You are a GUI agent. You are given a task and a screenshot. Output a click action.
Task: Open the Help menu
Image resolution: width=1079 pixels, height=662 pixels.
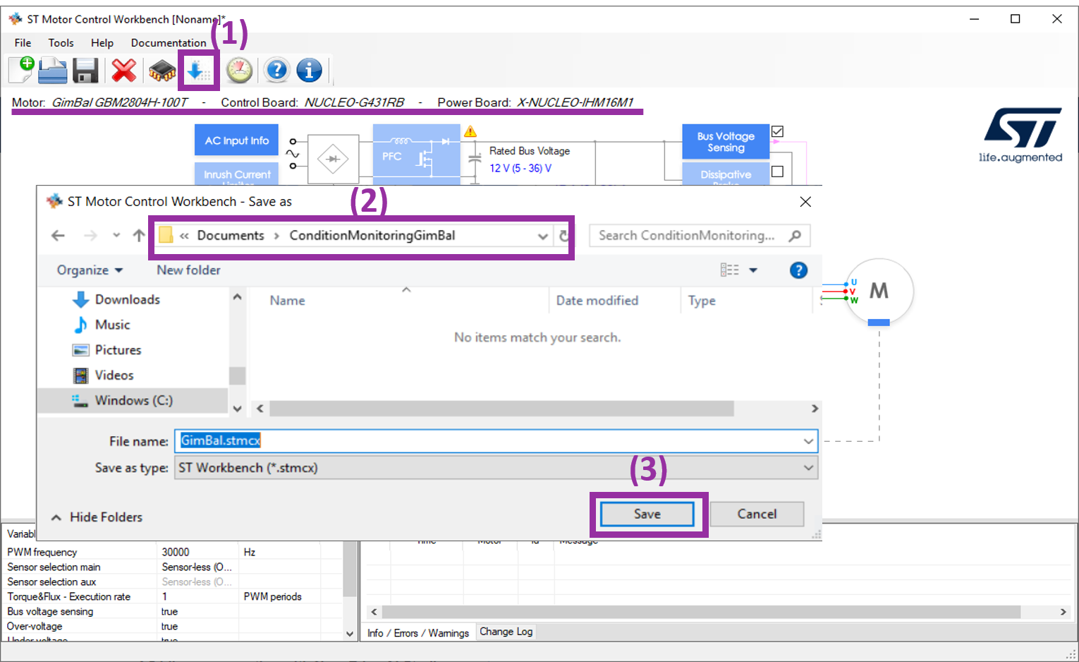pyautogui.click(x=102, y=43)
